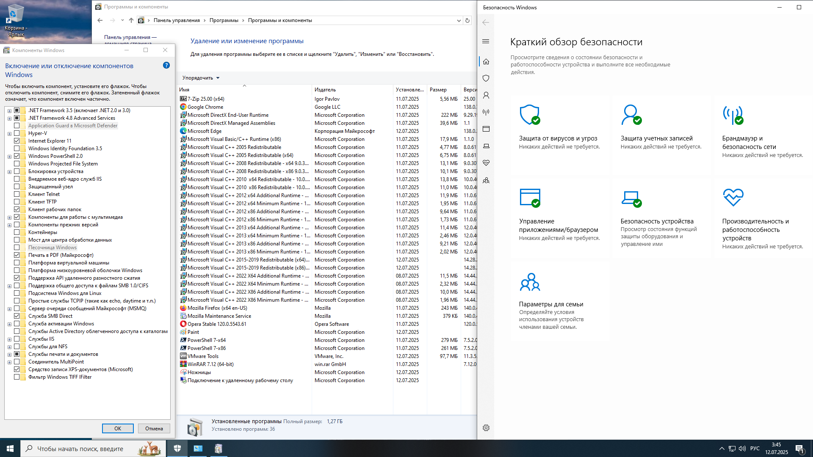Open family options tile icon
The height and width of the screenshot is (457, 813).
tap(530, 282)
